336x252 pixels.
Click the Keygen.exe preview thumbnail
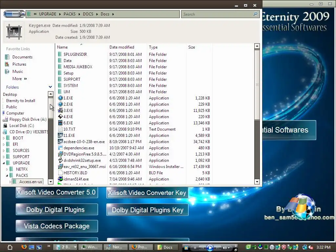[x=14, y=32]
